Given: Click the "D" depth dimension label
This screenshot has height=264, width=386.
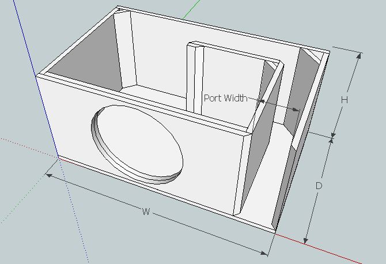Looking at the screenshot, I should tap(319, 186).
